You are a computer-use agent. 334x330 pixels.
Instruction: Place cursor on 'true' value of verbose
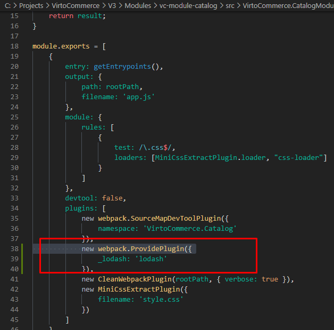click(x=270, y=279)
